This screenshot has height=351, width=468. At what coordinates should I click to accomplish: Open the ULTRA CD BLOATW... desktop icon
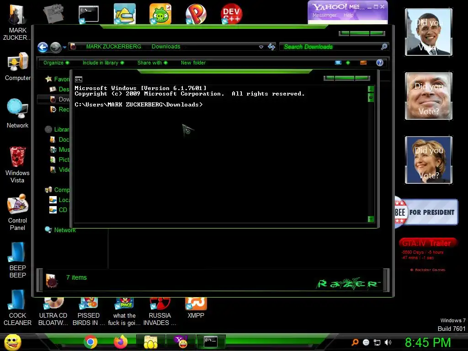point(53,312)
